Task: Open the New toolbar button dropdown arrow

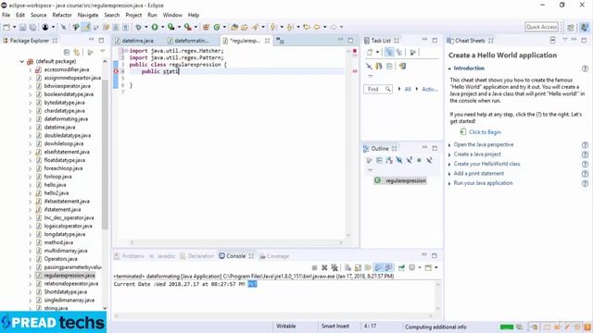Action: point(14,27)
